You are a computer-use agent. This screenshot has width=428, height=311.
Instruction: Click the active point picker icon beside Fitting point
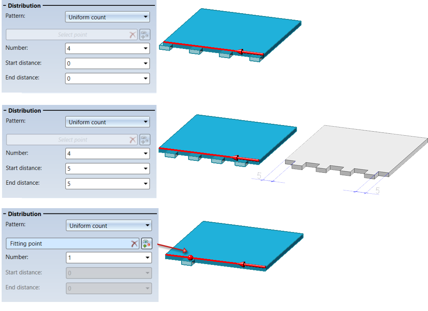[147, 244]
